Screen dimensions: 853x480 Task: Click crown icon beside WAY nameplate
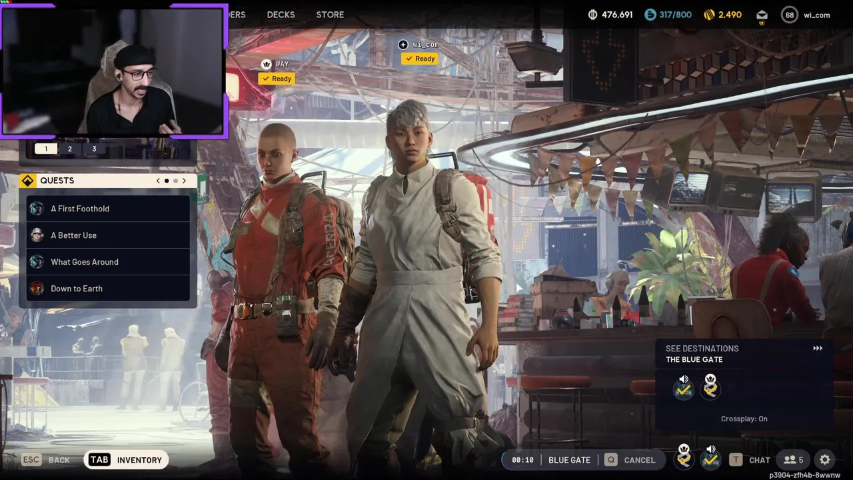pos(267,64)
